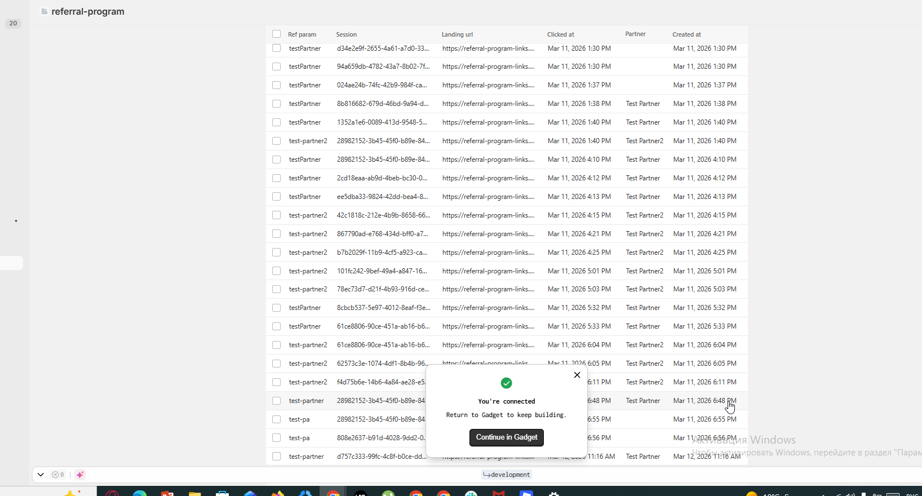Open landing url in 8b816682 session row
Image resolution: width=922 pixels, height=496 pixels.
[x=489, y=104]
